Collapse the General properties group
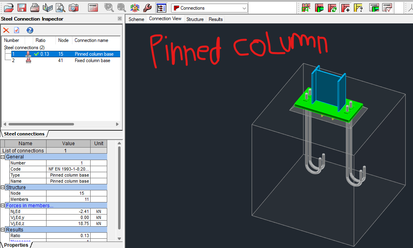 coord(3,156)
